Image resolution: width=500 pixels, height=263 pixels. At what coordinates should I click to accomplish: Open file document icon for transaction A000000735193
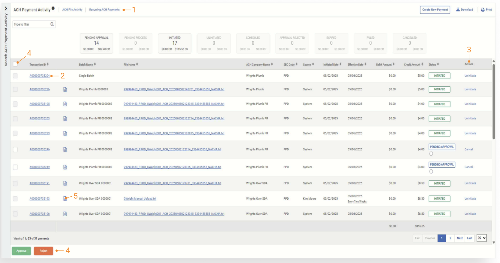[65, 199]
